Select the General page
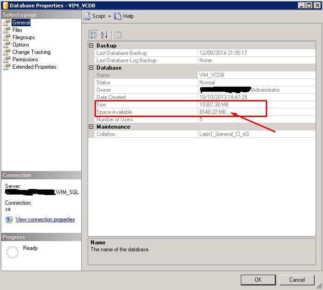 pyautogui.click(x=21, y=23)
